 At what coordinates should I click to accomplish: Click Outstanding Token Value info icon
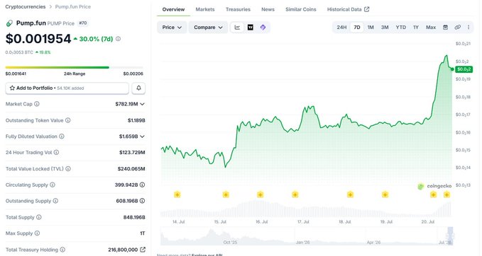tap(68, 120)
